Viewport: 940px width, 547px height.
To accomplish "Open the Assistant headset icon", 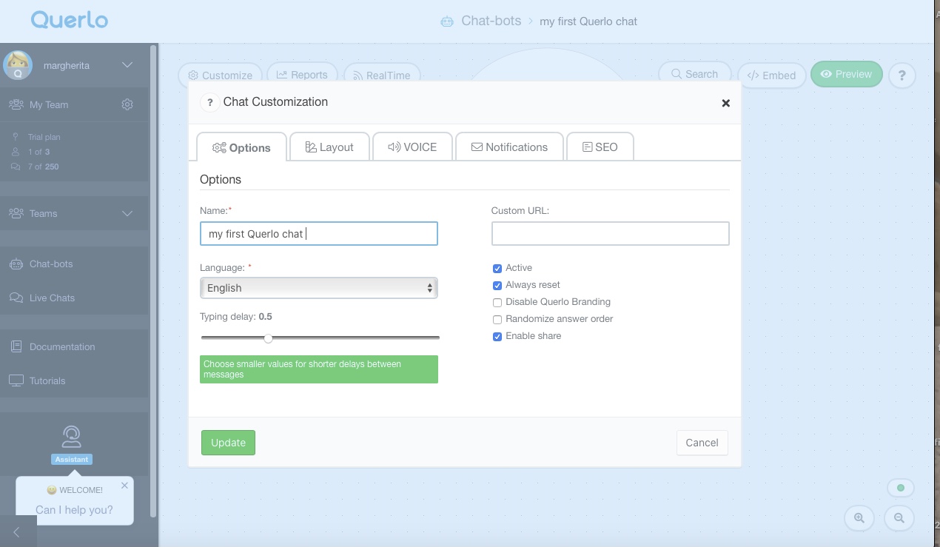I will click(x=72, y=437).
